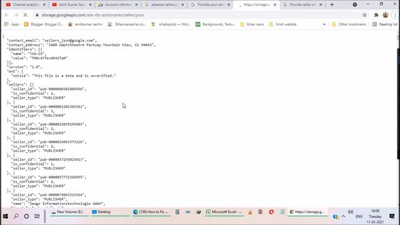Open the Backgrounds, Textures bookmark

click(215, 24)
